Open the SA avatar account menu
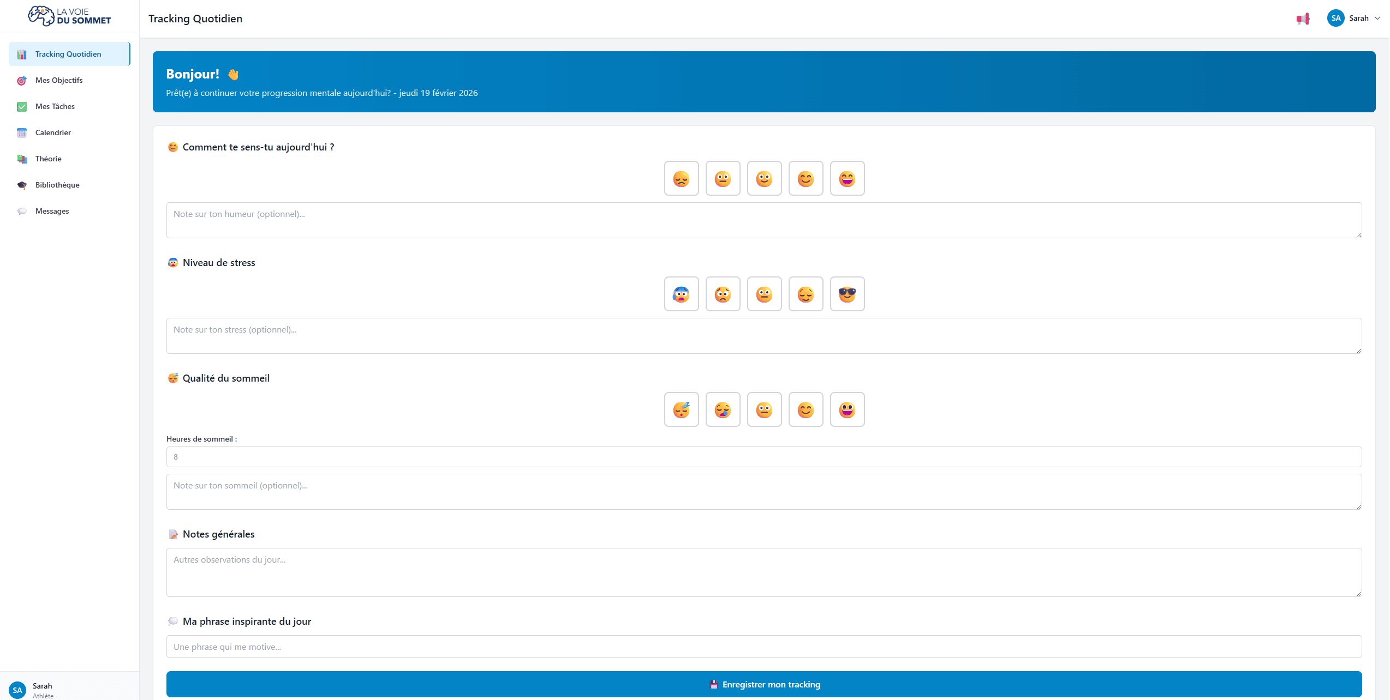The image size is (1390, 700). pyautogui.click(x=1335, y=19)
